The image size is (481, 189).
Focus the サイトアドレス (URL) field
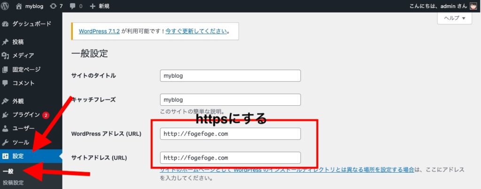tap(230, 158)
